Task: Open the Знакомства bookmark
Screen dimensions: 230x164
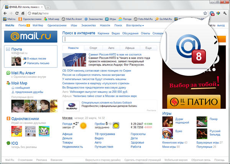Action: 94,19
